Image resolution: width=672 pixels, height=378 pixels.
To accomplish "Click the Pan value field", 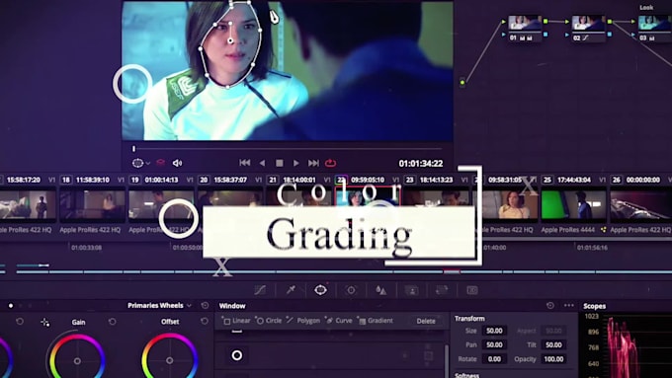I will [494, 344].
